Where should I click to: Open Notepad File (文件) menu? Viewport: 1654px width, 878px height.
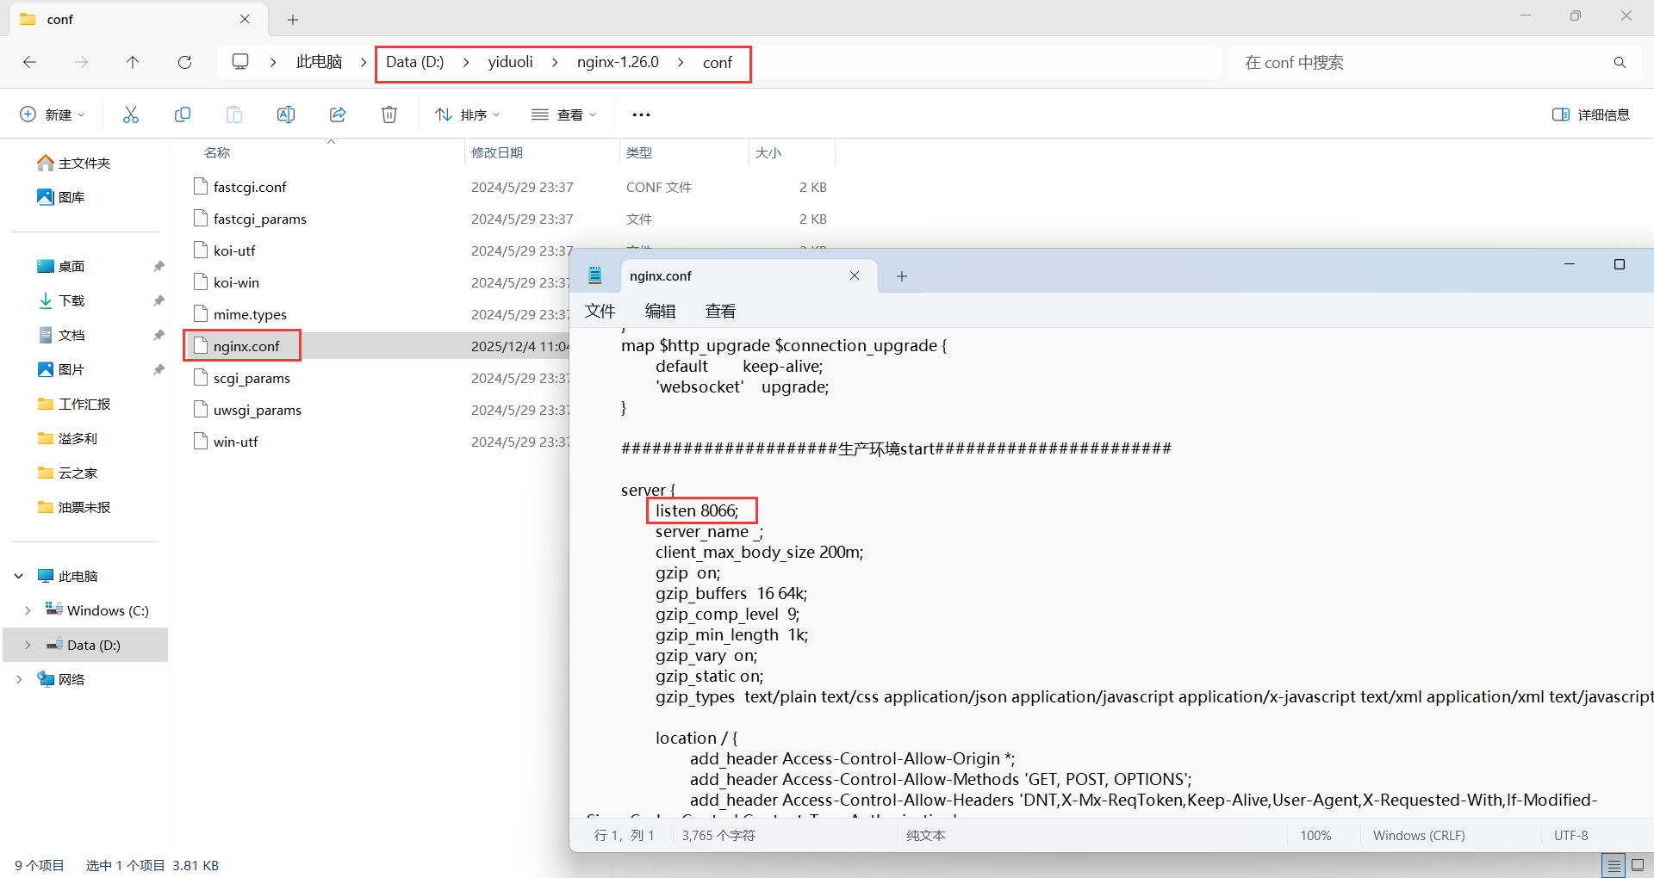click(600, 311)
